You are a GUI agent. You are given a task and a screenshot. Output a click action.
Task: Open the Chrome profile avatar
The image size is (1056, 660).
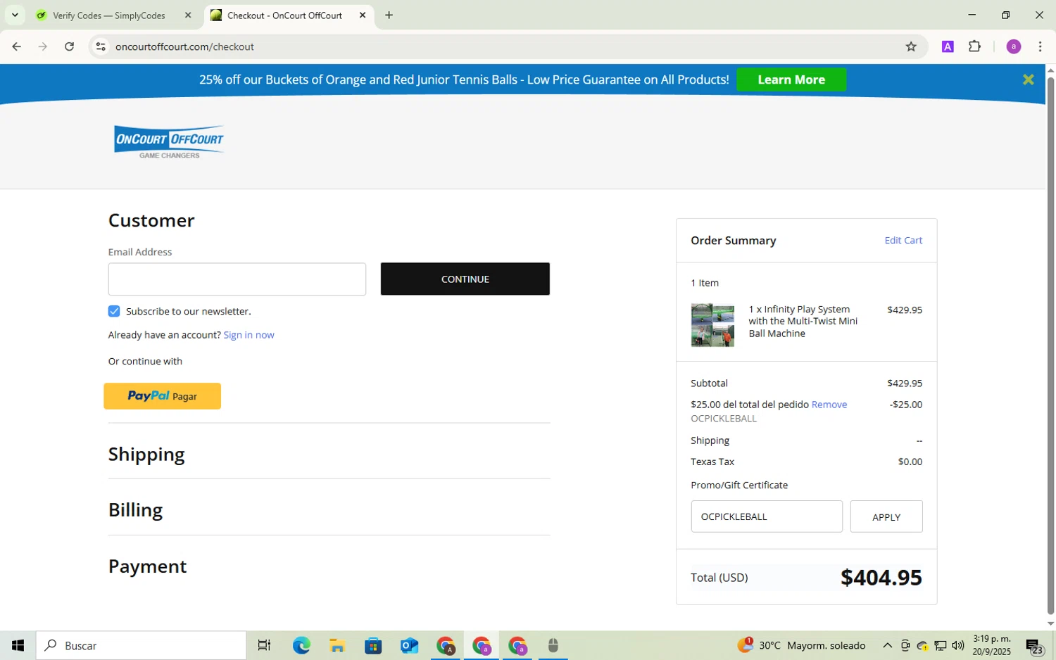point(1014,46)
